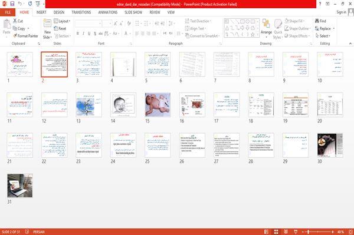
Task: Toggle Bold formatting
Action: click(x=78, y=34)
